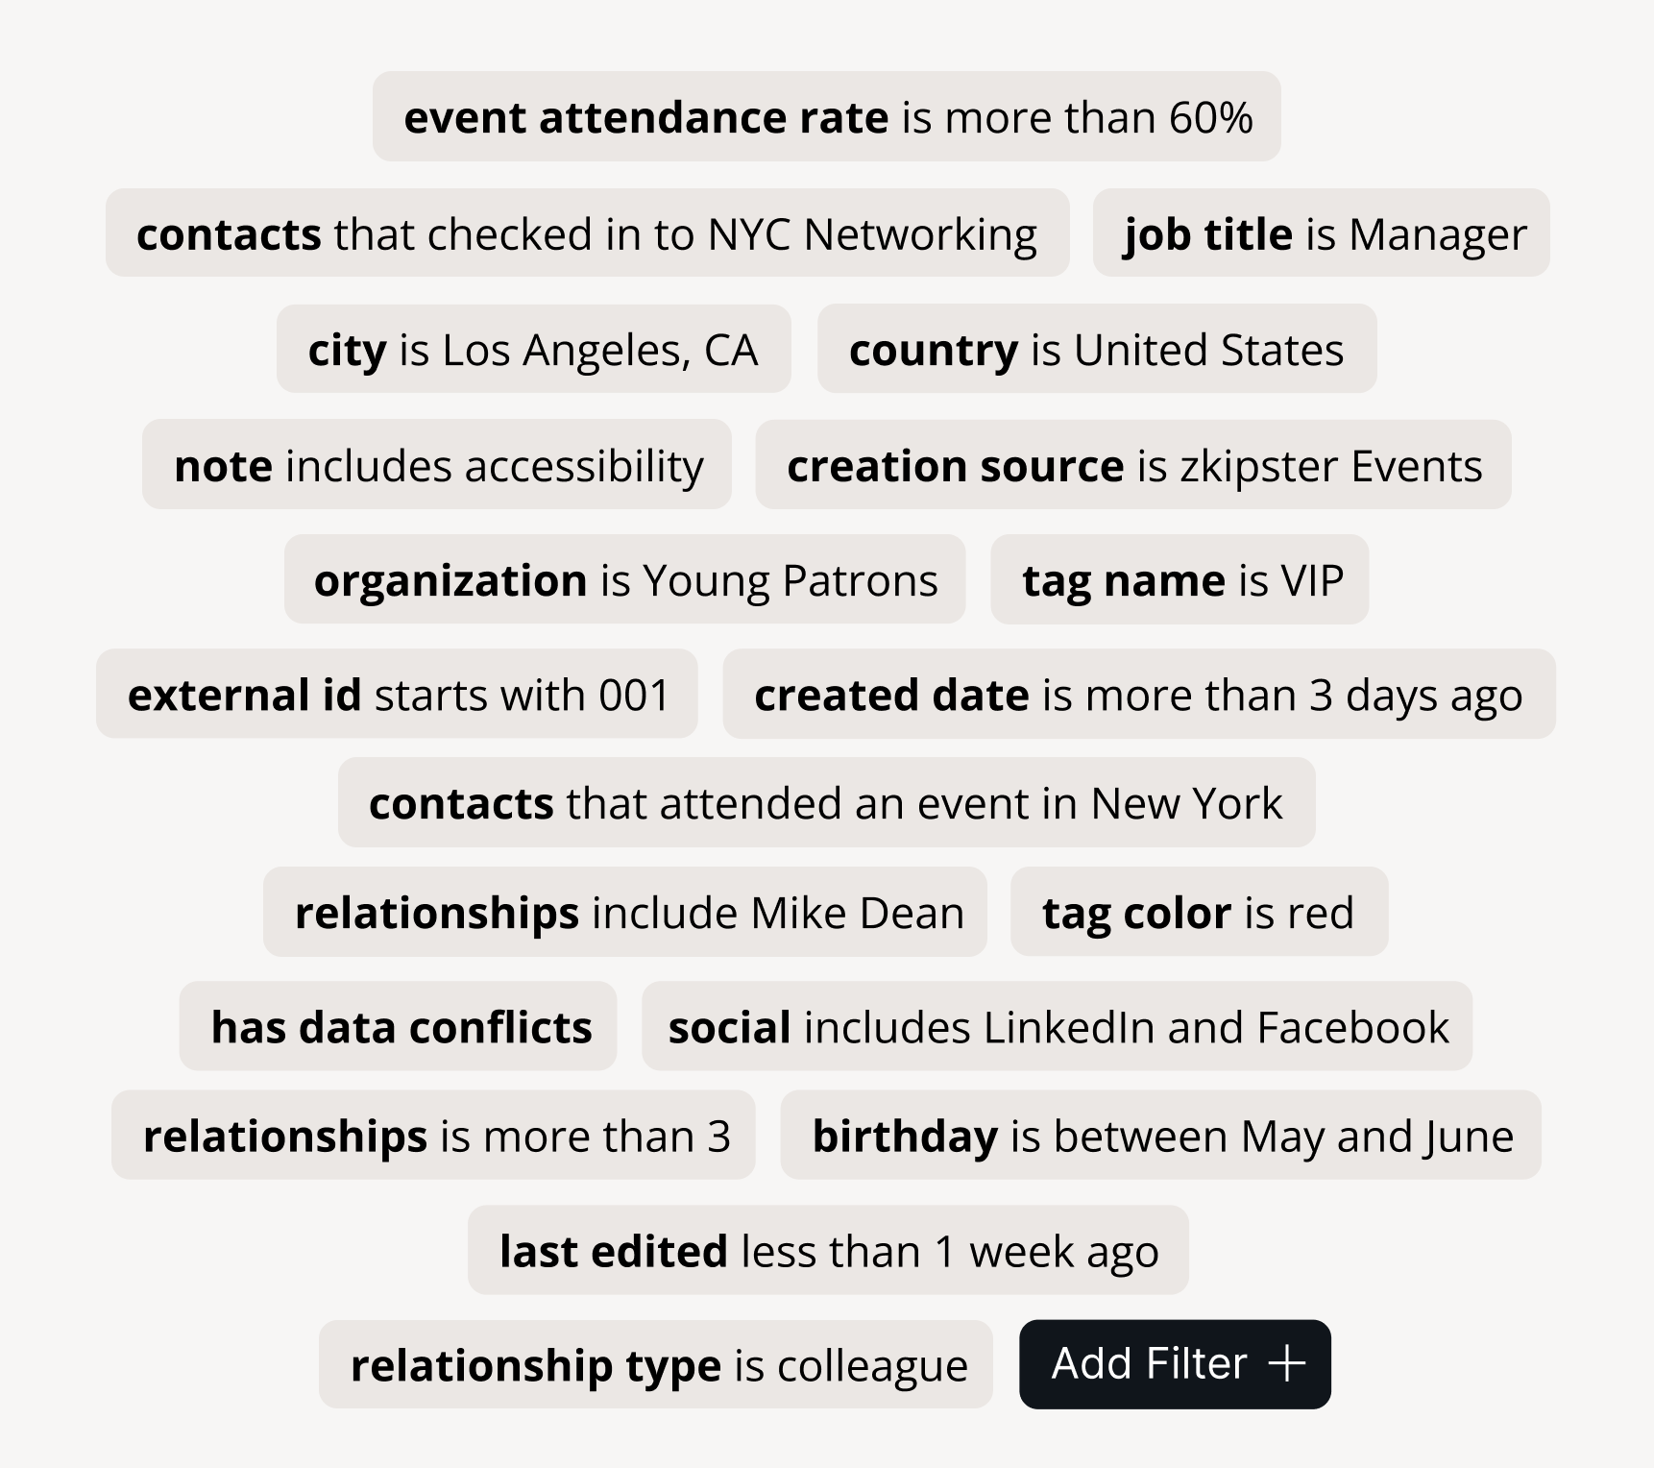Click the relationship type is colleague chip
The width and height of the screenshot is (1654, 1468).
[655, 1364]
